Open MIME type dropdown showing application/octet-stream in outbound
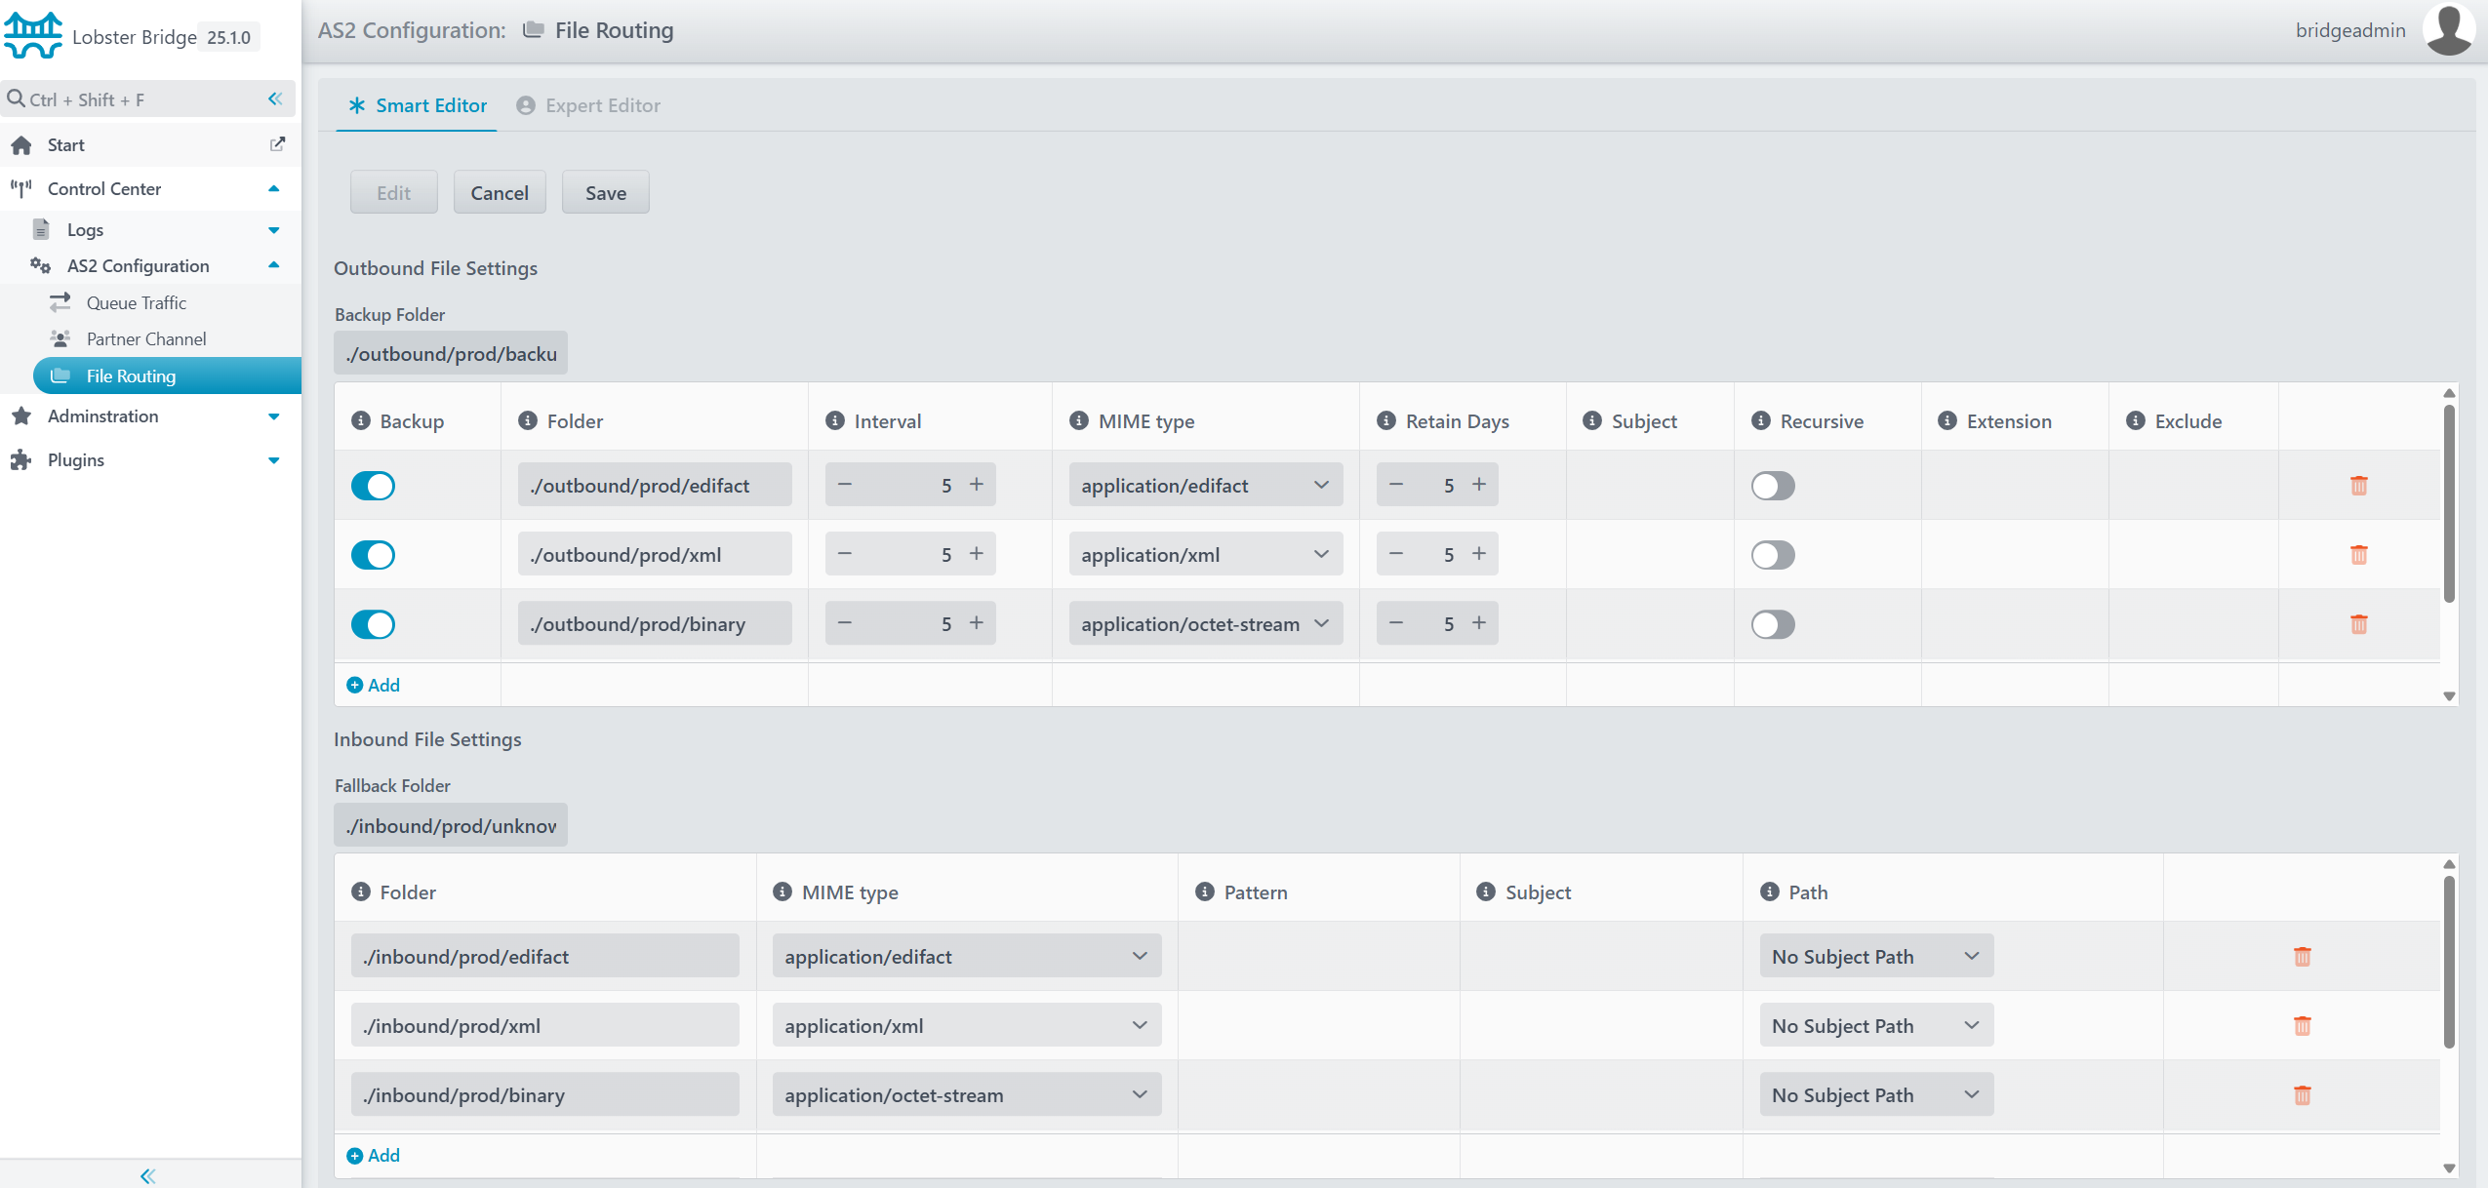Screen dimensions: 2488x1188 point(1205,624)
